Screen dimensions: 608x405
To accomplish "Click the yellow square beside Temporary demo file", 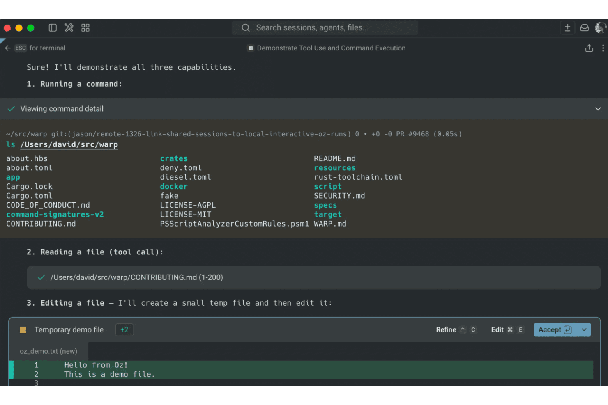I will pos(23,330).
